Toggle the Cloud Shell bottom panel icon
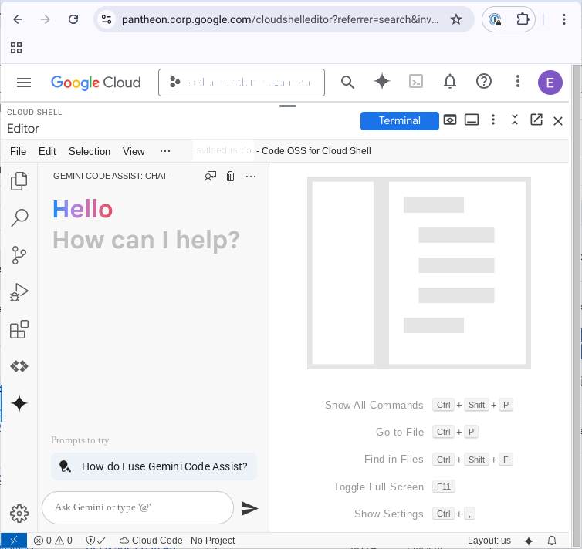 pyautogui.click(x=472, y=120)
